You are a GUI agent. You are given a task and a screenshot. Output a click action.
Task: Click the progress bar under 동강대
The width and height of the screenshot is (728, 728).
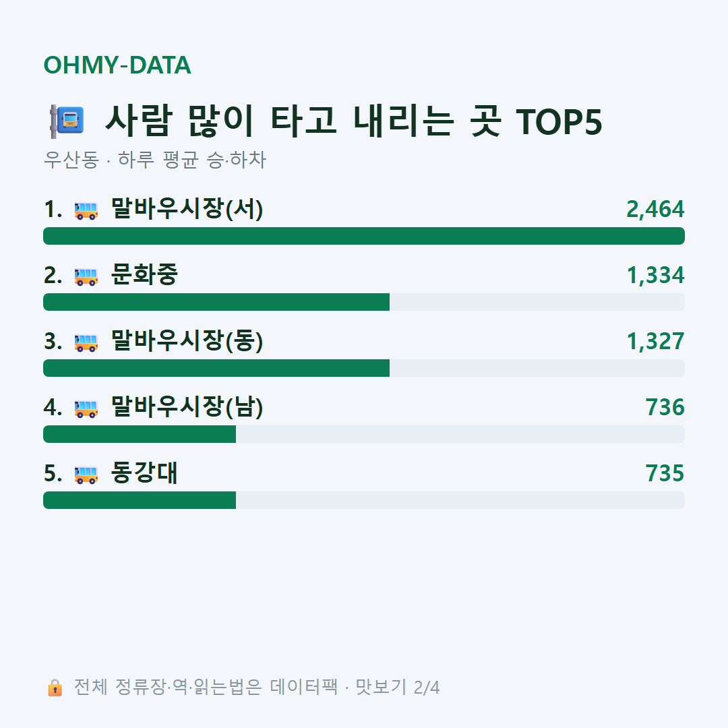[364, 500]
